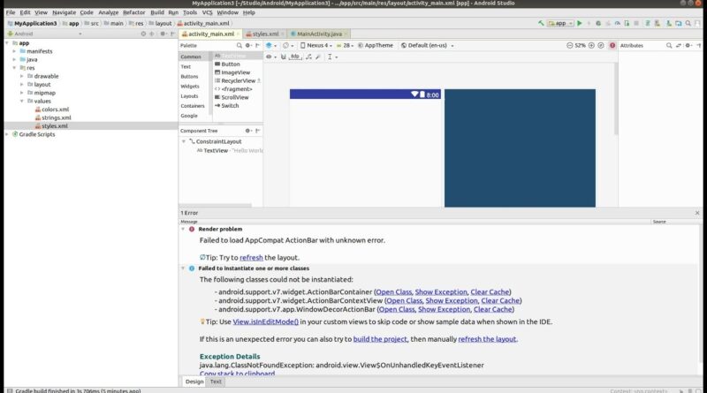The height and width of the screenshot is (393, 707).
Task: Open Attributes panel settings gear
Action: point(688,46)
